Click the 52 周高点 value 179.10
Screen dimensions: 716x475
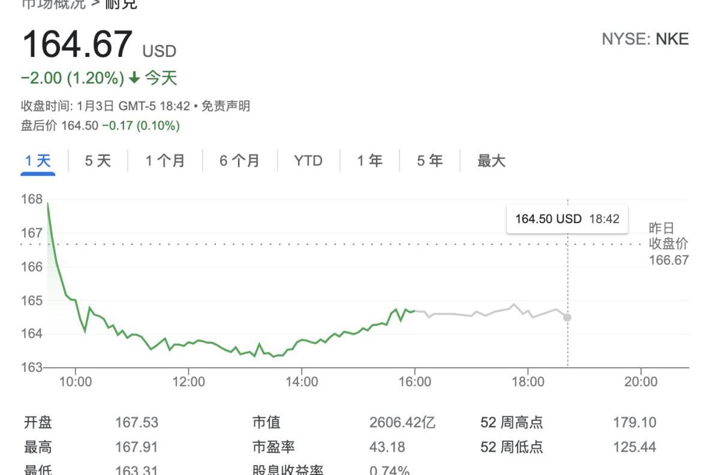(x=634, y=422)
